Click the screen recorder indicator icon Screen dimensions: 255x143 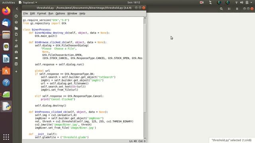[202, 2]
